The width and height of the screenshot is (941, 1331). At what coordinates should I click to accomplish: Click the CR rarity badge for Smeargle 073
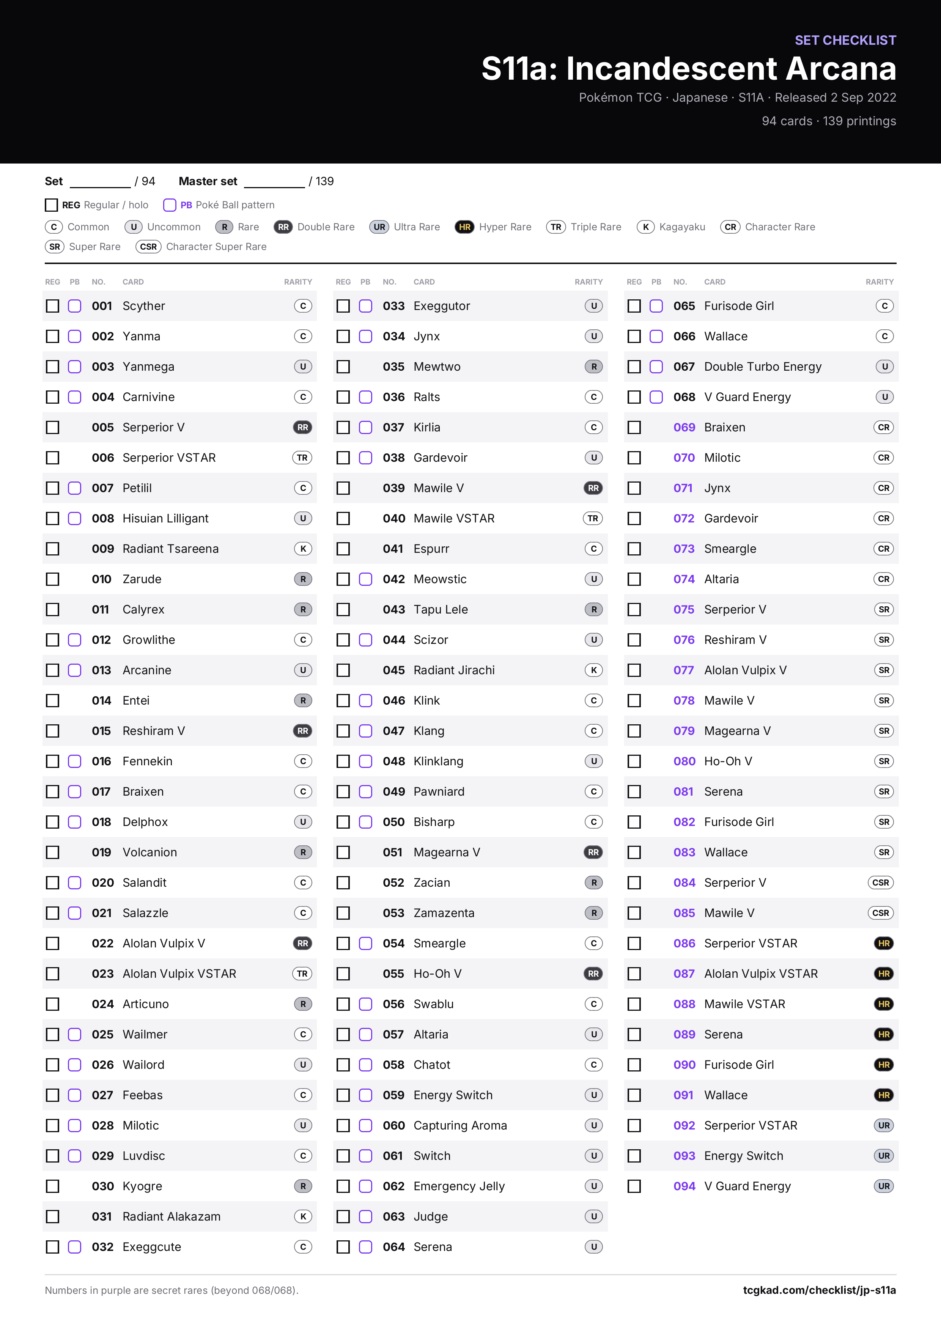[x=884, y=548]
